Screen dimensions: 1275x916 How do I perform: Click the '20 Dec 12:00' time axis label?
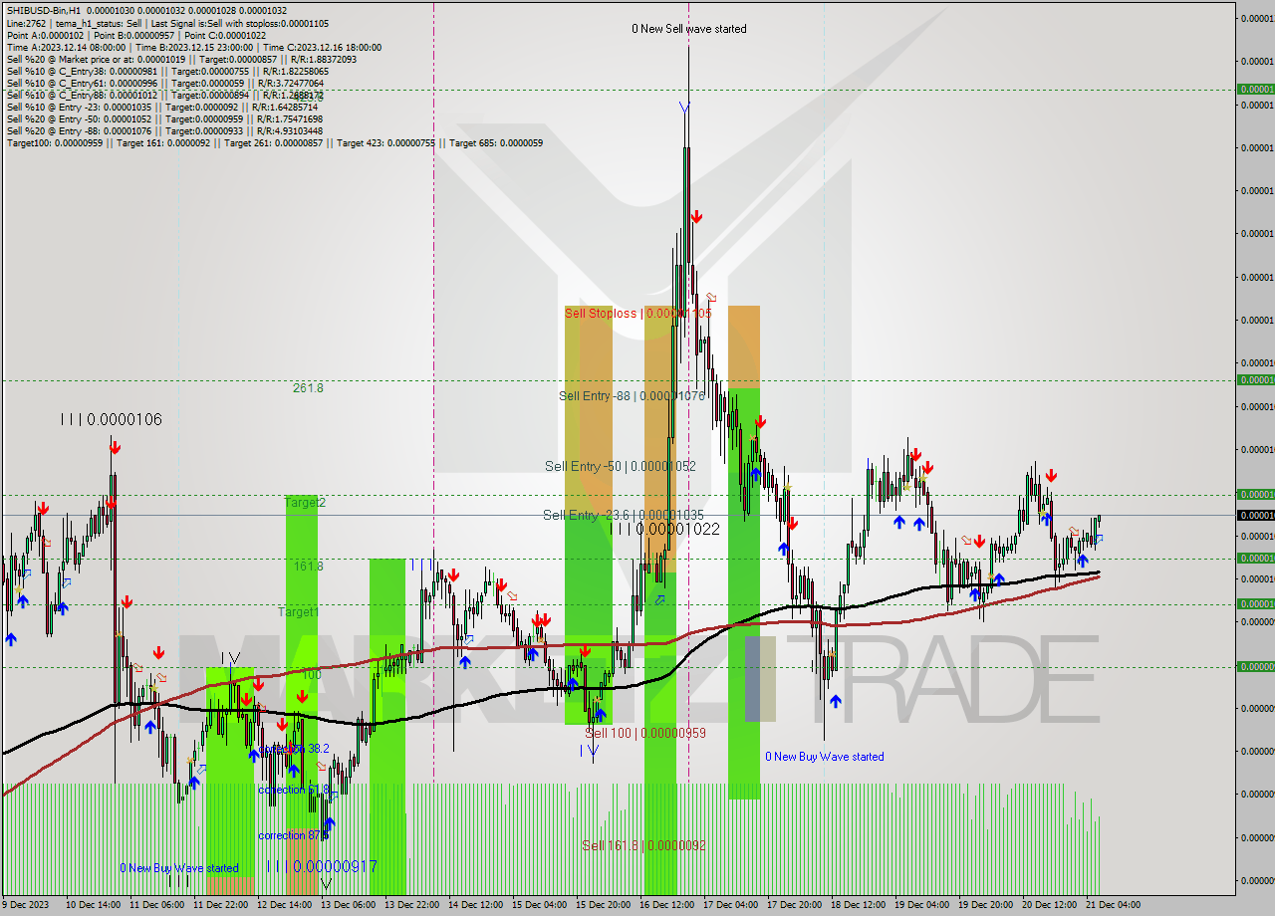click(x=1050, y=905)
